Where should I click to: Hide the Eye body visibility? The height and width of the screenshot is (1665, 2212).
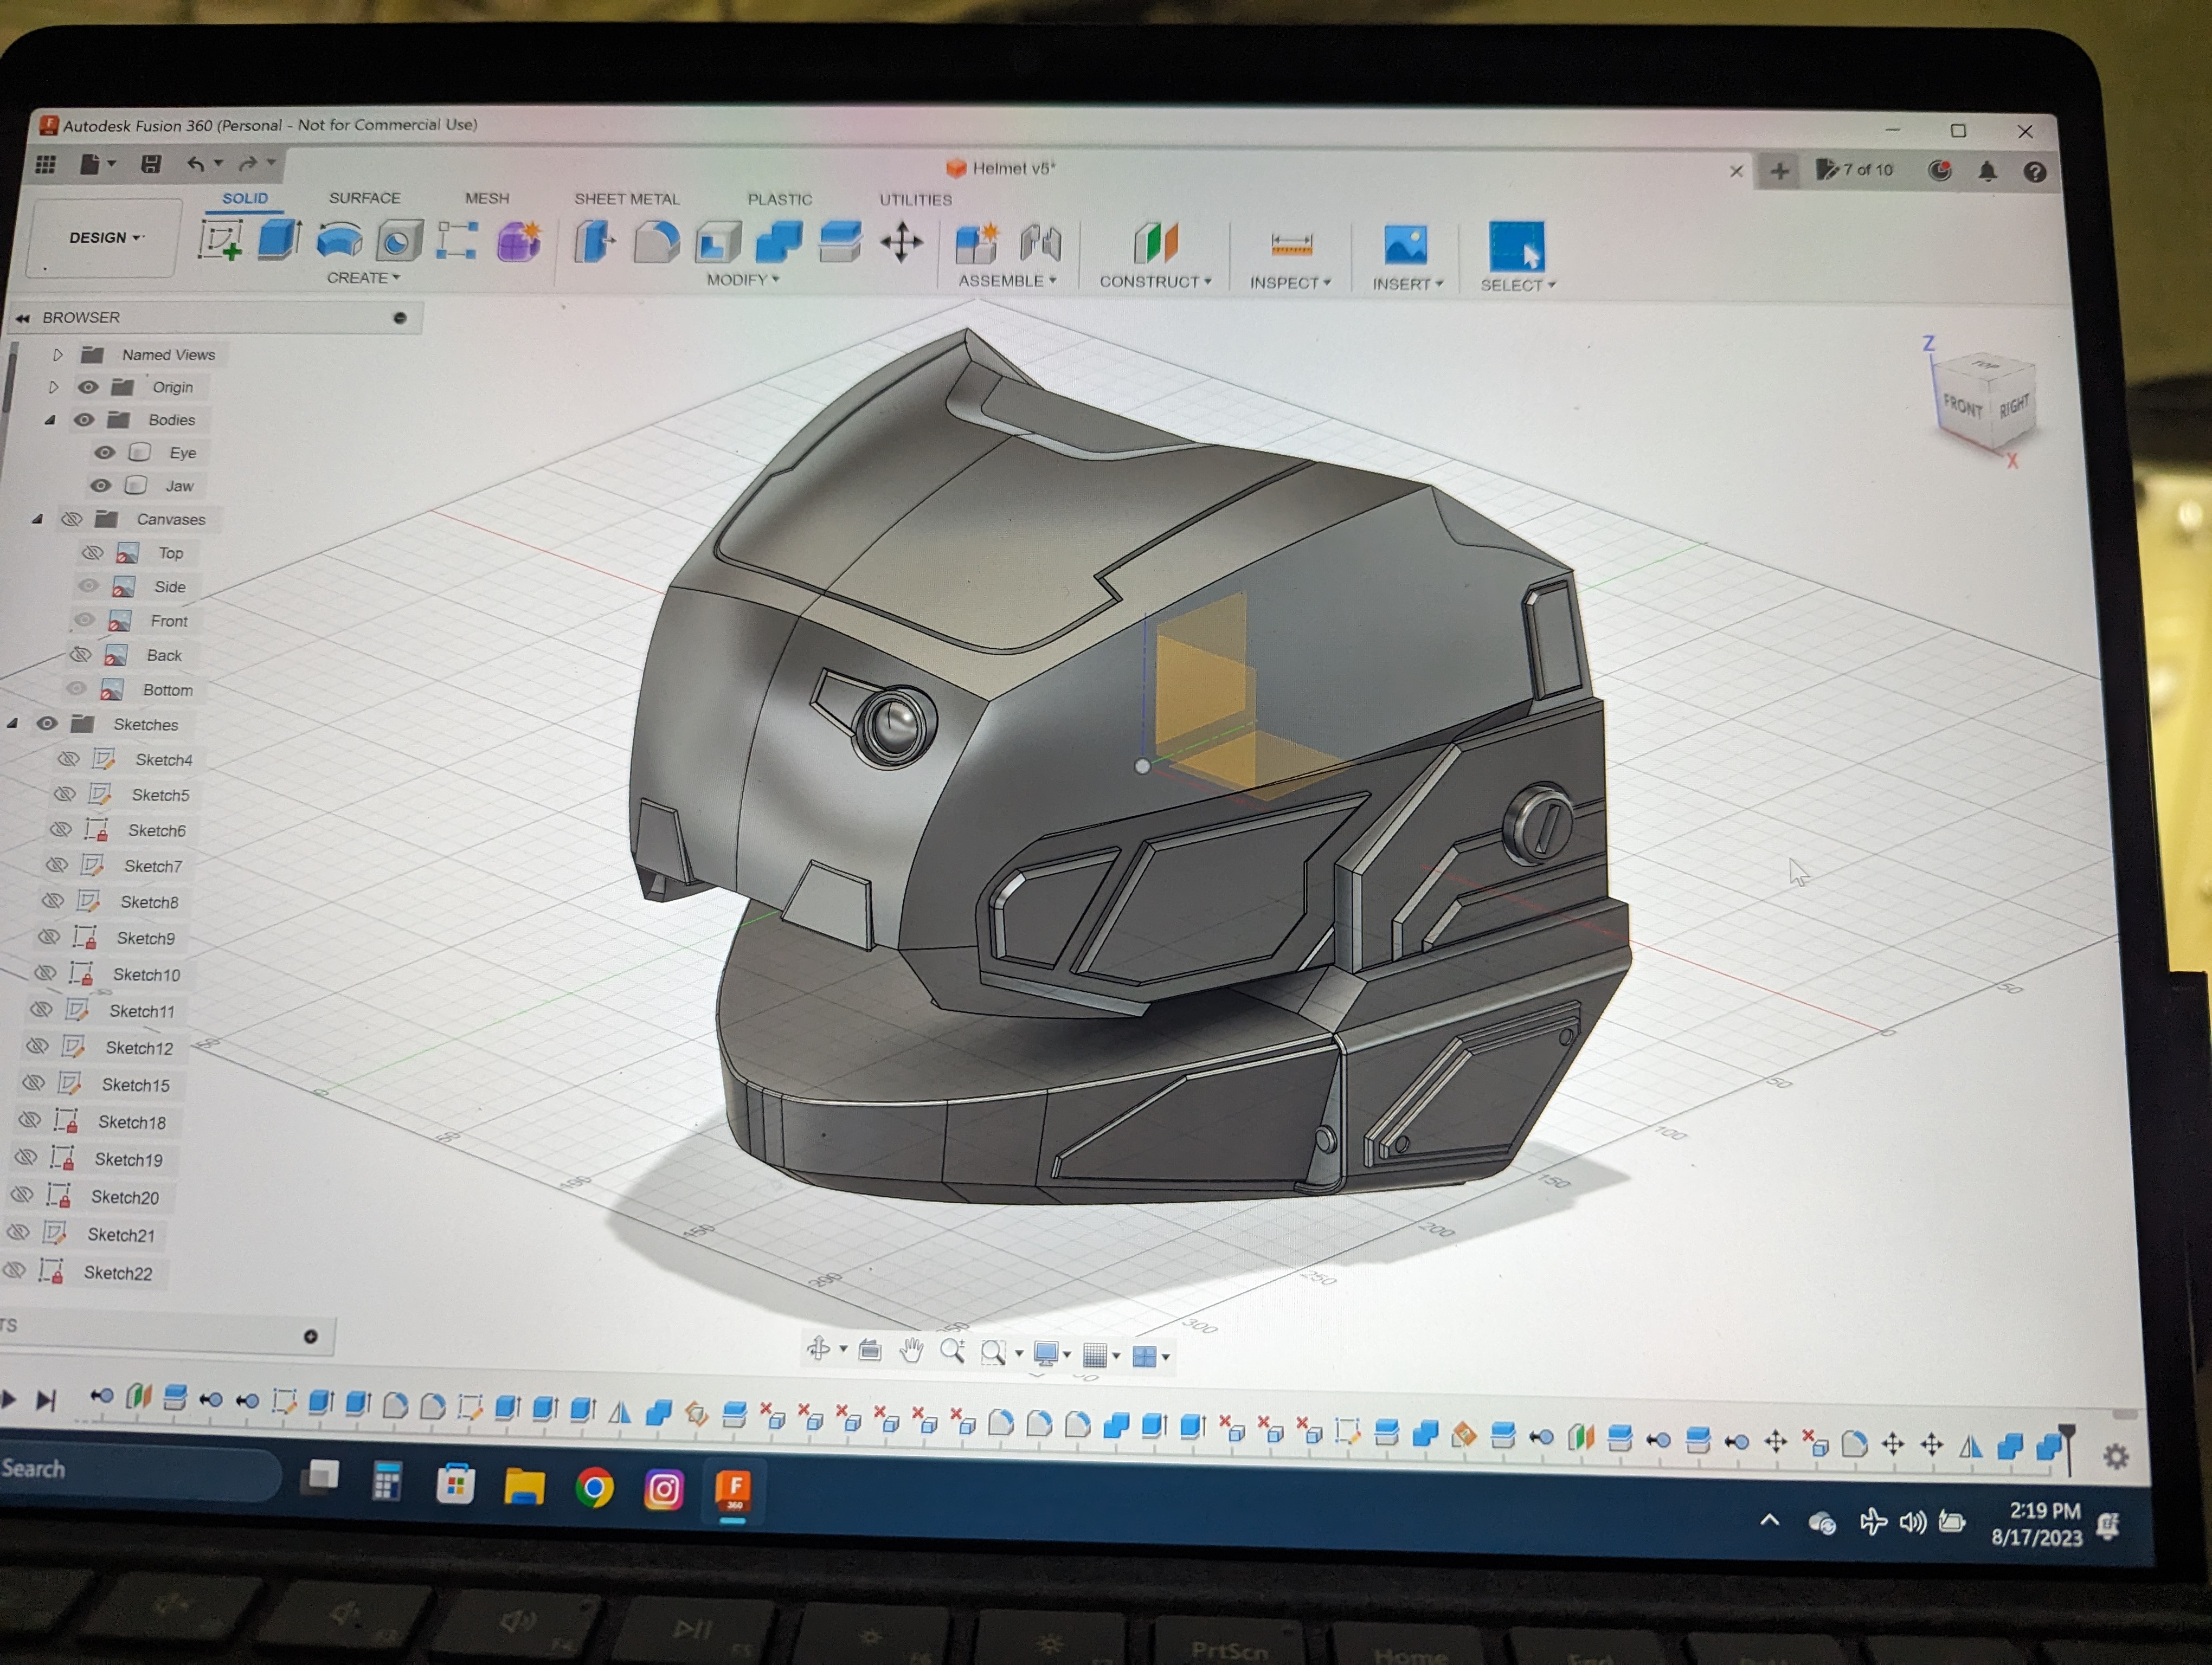(x=104, y=453)
